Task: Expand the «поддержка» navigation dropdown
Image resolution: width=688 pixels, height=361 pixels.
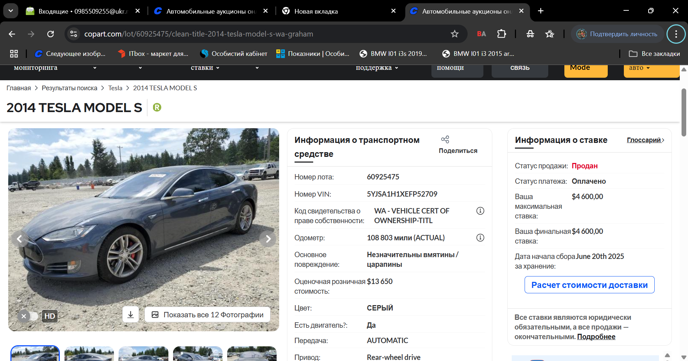Action: click(377, 68)
